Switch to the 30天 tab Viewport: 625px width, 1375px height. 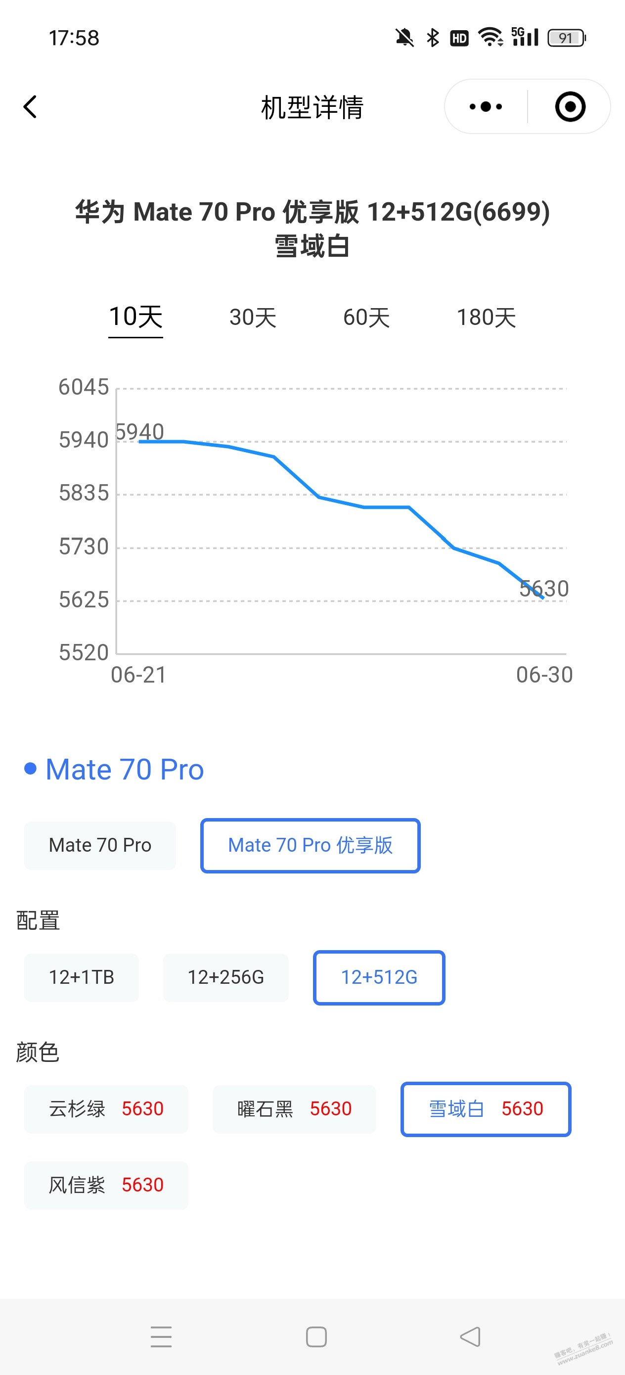tap(253, 318)
